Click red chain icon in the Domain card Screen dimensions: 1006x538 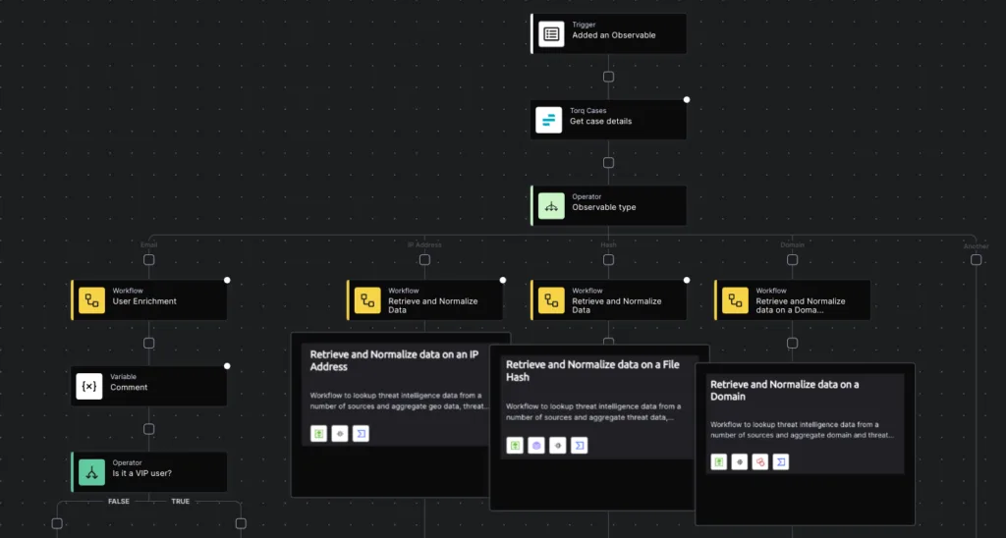760,461
